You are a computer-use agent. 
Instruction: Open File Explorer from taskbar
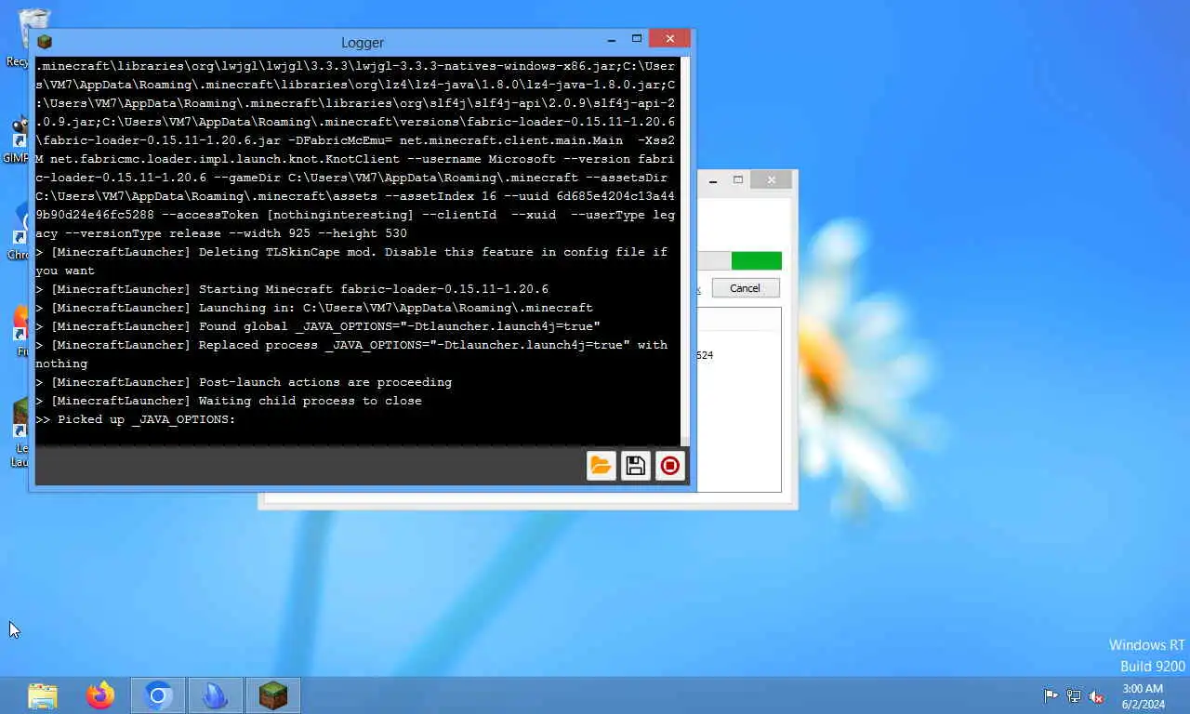(x=43, y=695)
